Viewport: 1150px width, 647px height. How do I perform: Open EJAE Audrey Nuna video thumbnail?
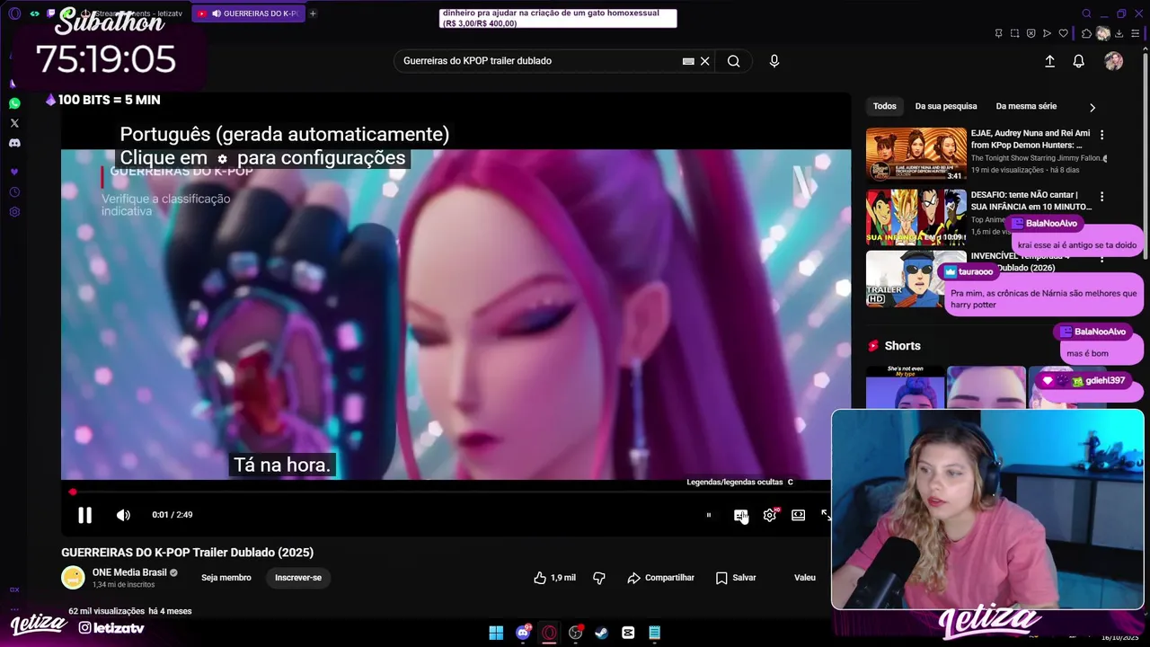coord(916,155)
